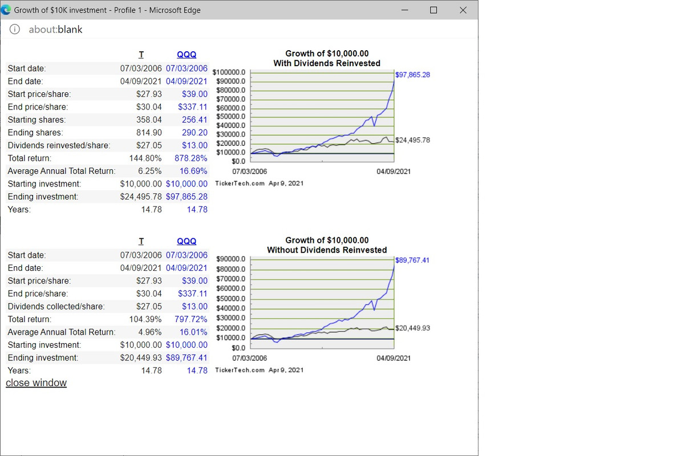Select the 104.39% total return value
Viewport: 689px width, 456px height.
(145, 319)
